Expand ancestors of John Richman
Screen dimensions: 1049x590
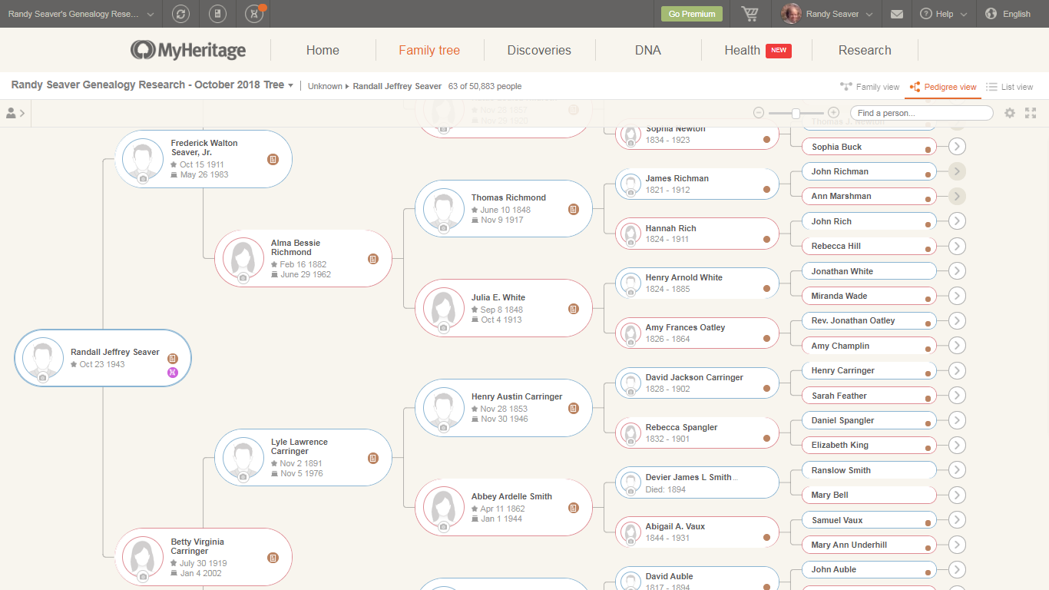point(957,171)
